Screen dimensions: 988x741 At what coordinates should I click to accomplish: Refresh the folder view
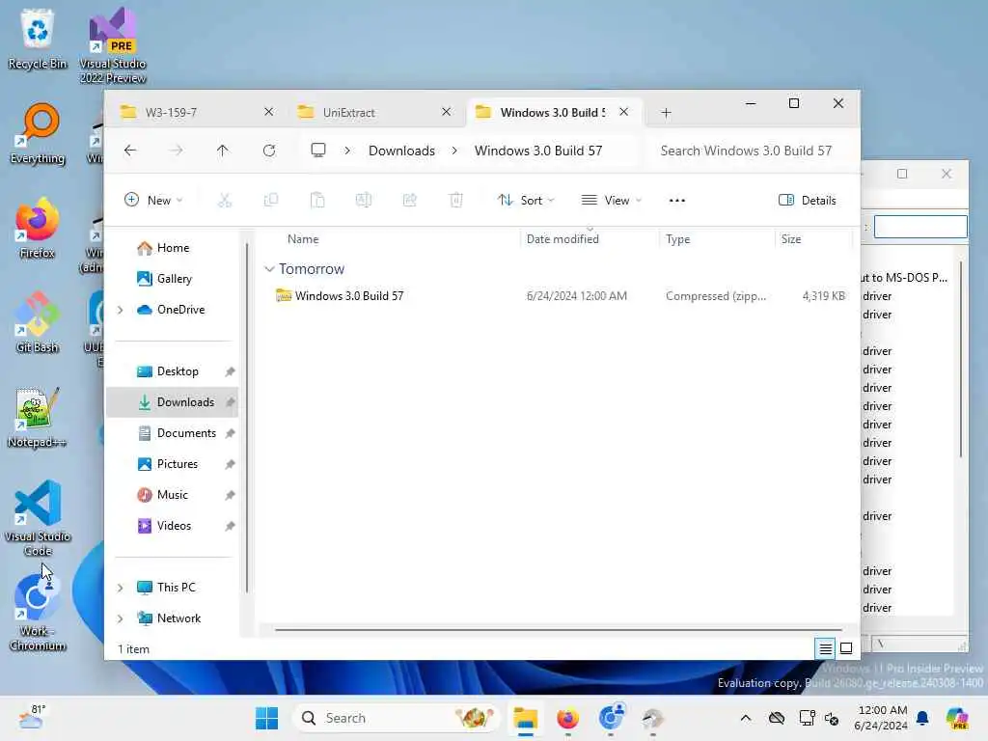tap(269, 151)
